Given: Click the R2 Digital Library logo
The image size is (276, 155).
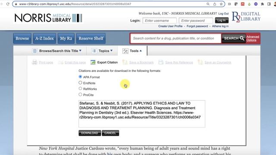Looking at the screenshot, I should (x=246, y=17).
